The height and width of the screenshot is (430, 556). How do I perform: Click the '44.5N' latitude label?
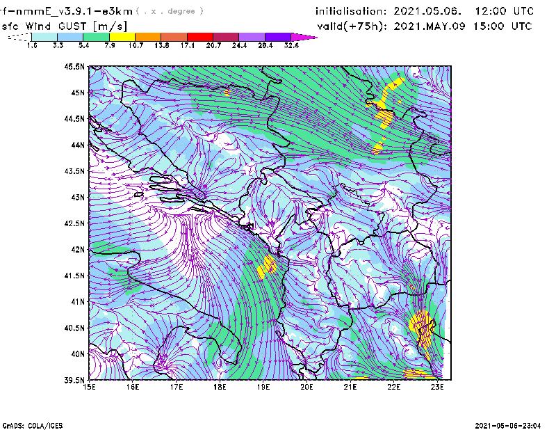74,118
